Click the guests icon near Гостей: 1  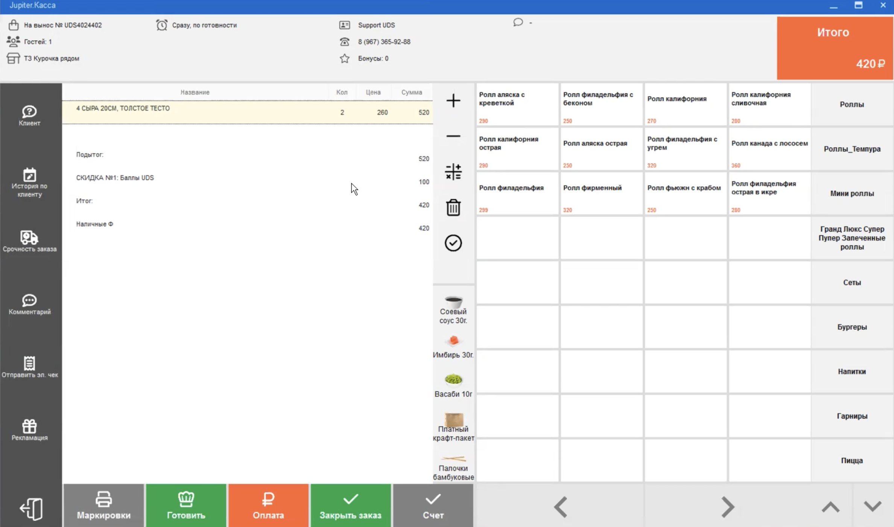pos(13,41)
